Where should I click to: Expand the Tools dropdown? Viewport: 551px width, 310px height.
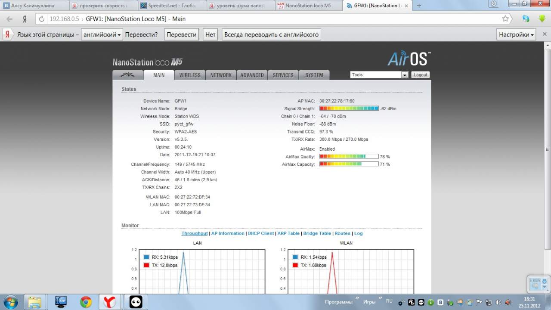click(379, 75)
